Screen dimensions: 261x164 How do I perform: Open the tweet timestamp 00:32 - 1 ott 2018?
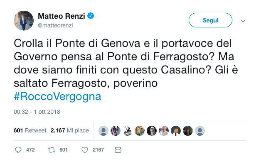(x=37, y=112)
